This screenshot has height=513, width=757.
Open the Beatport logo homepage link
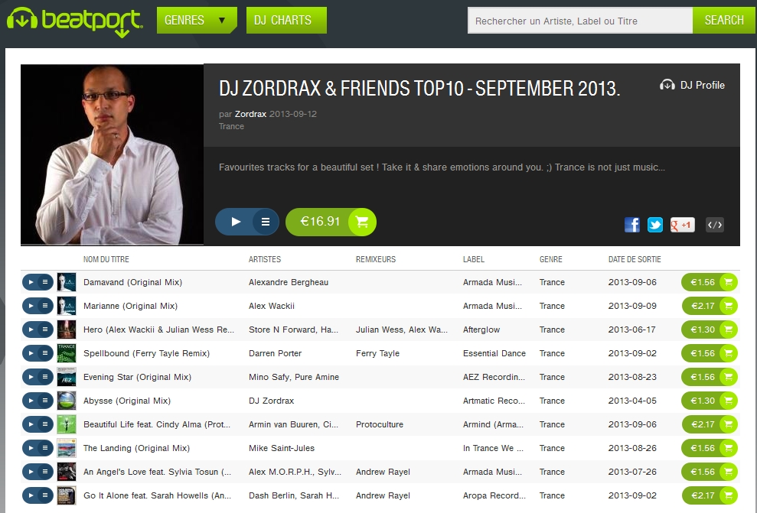75,21
